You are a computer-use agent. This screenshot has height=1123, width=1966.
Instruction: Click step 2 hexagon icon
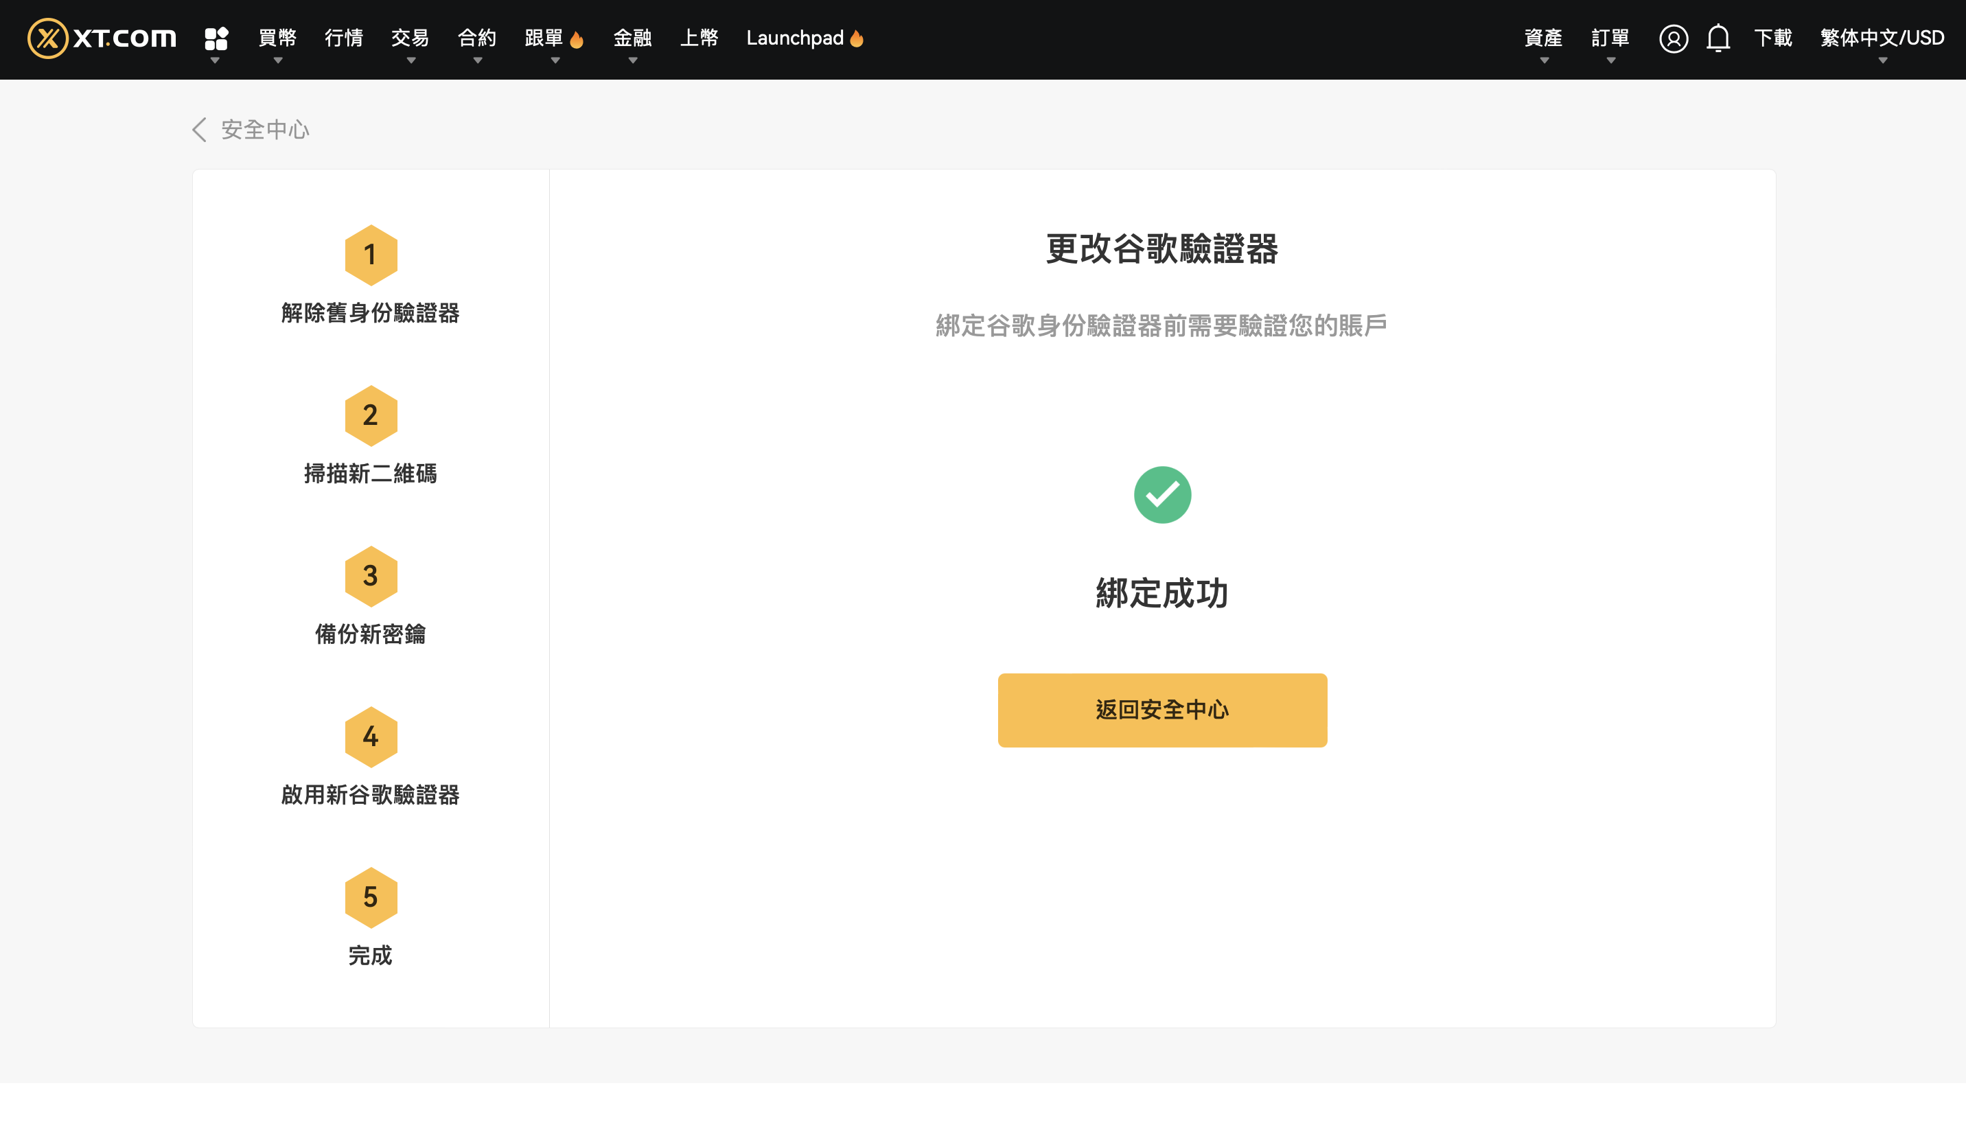point(371,416)
